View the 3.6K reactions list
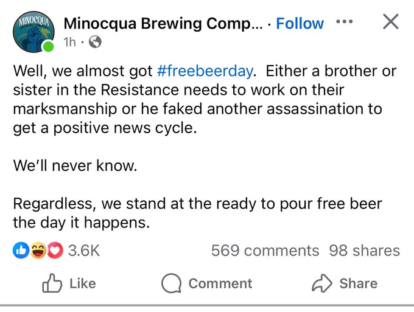This screenshot has width=414, height=312. coord(84,251)
